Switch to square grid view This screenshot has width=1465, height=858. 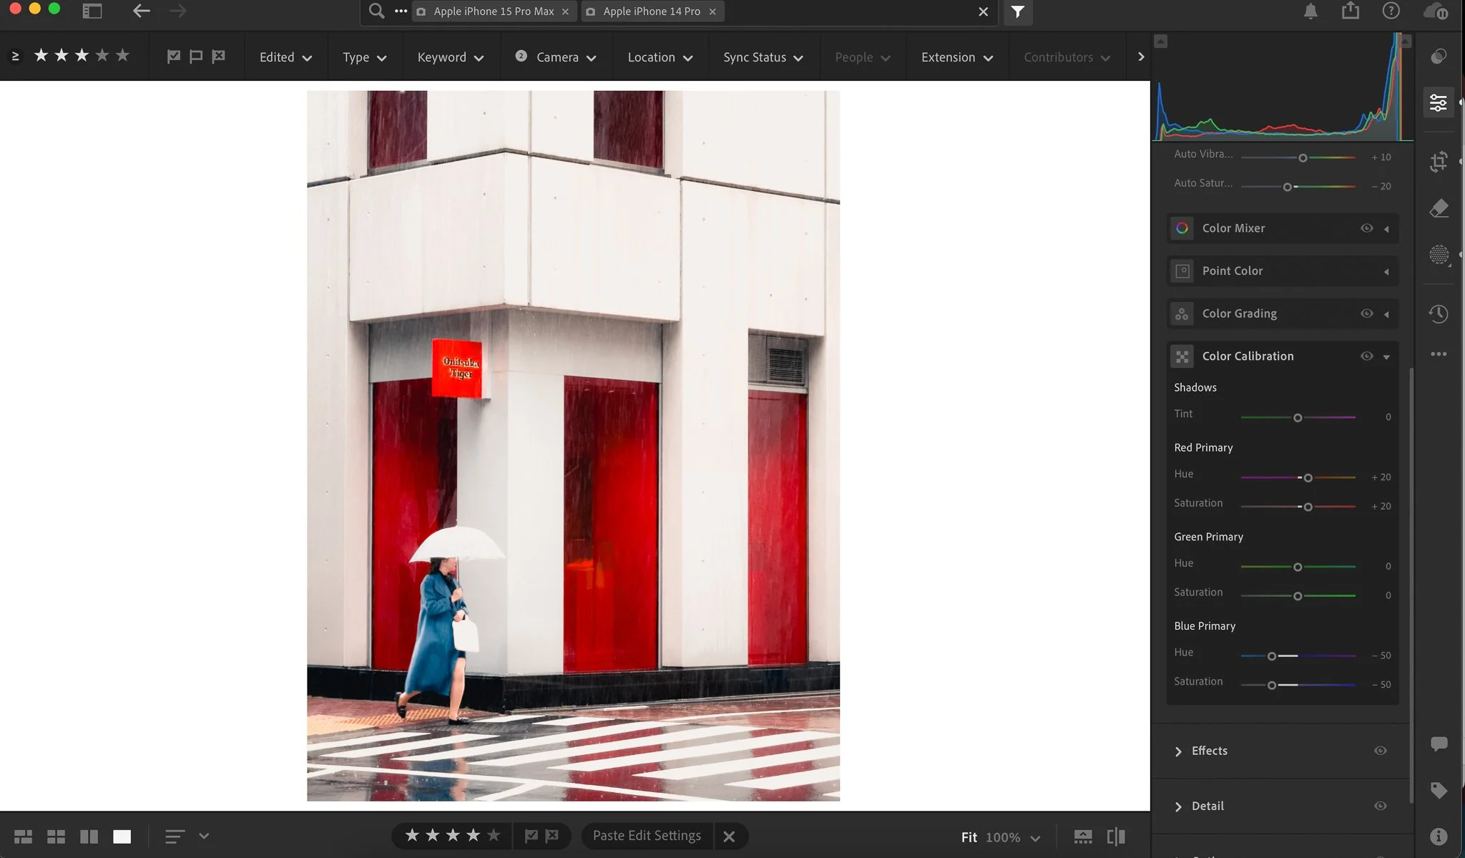pyautogui.click(x=56, y=837)
